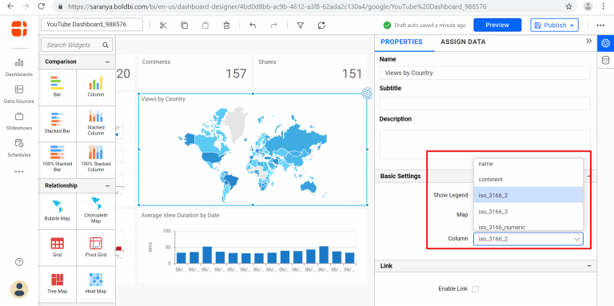Click the Cut scissors toolbar icon

tap(163, 26)
